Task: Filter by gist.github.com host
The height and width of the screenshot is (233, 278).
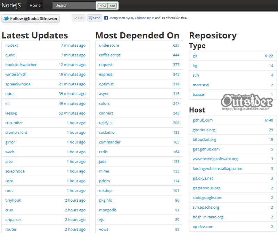Action: pyautogui.click(x=206, y=149)
